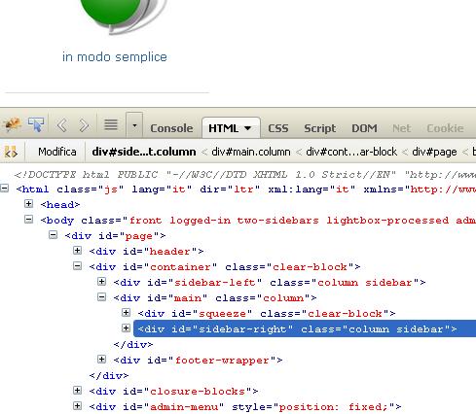Switch to the CSS tab
476x414 pixels.
pyautogui.click(x=278, y=128)
